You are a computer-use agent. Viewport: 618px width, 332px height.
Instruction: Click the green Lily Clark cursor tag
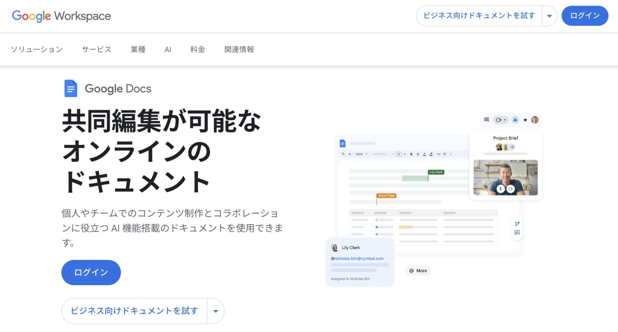(436, 172)
